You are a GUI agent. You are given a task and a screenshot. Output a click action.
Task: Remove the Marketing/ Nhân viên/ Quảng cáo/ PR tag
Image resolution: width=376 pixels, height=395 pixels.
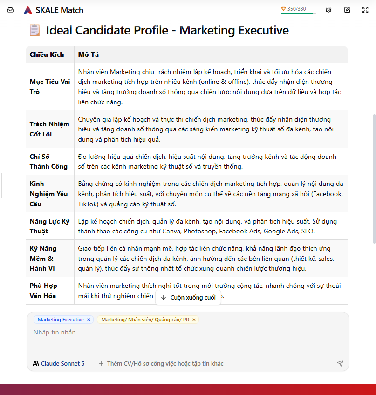click(194, 320)
